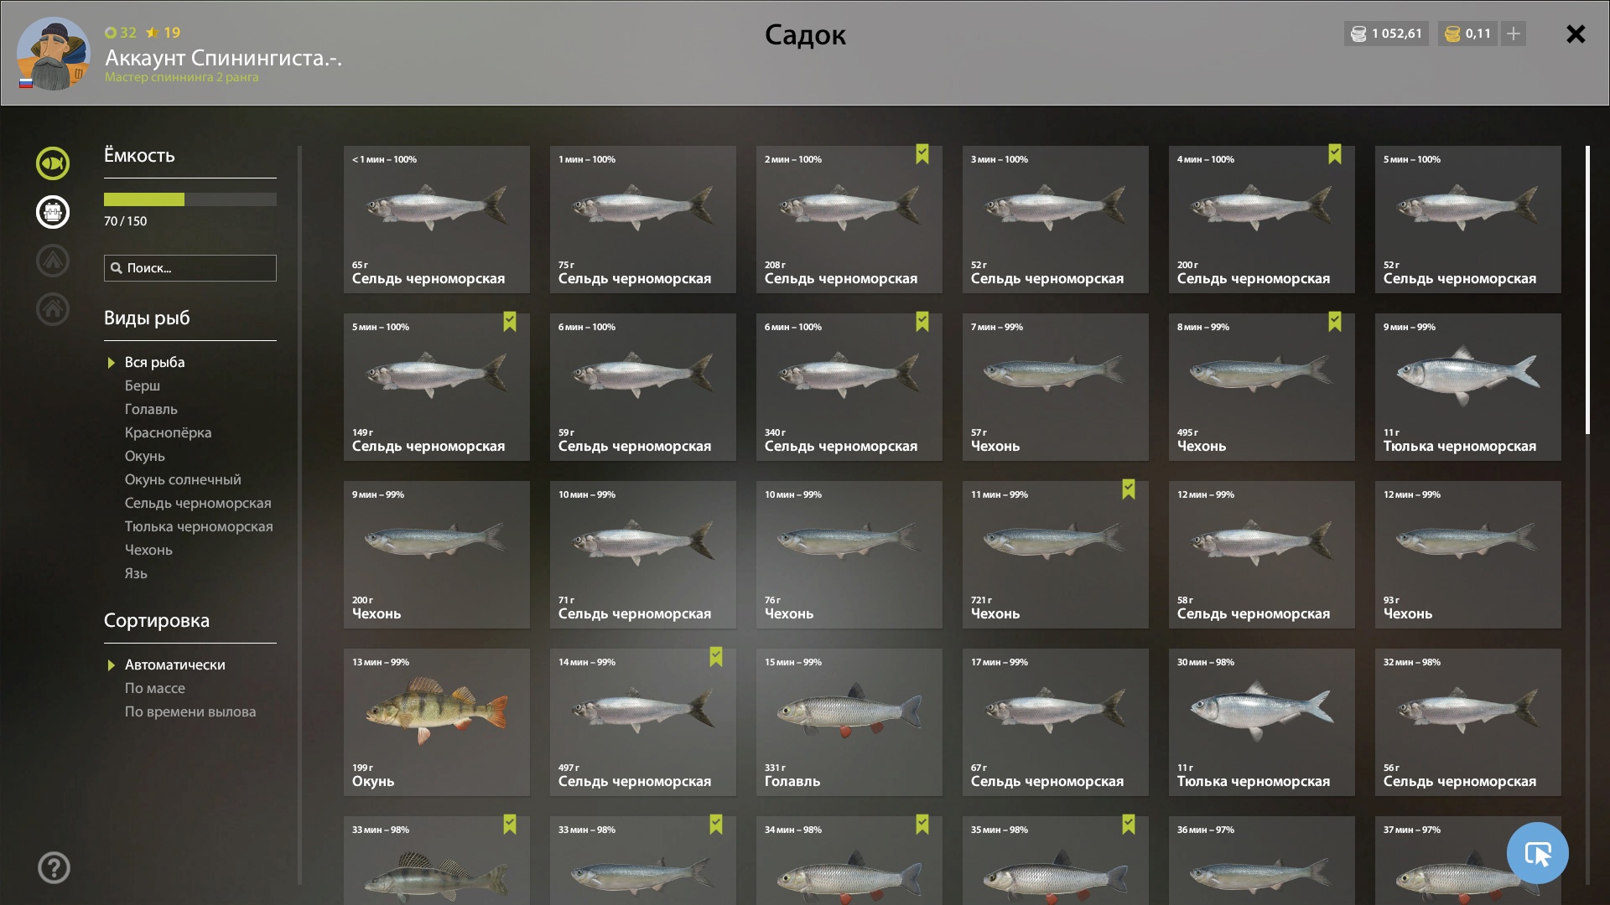Click the home storage sidebar icon
This screenshot has height=905, width=1610.
tap(52, 309)
